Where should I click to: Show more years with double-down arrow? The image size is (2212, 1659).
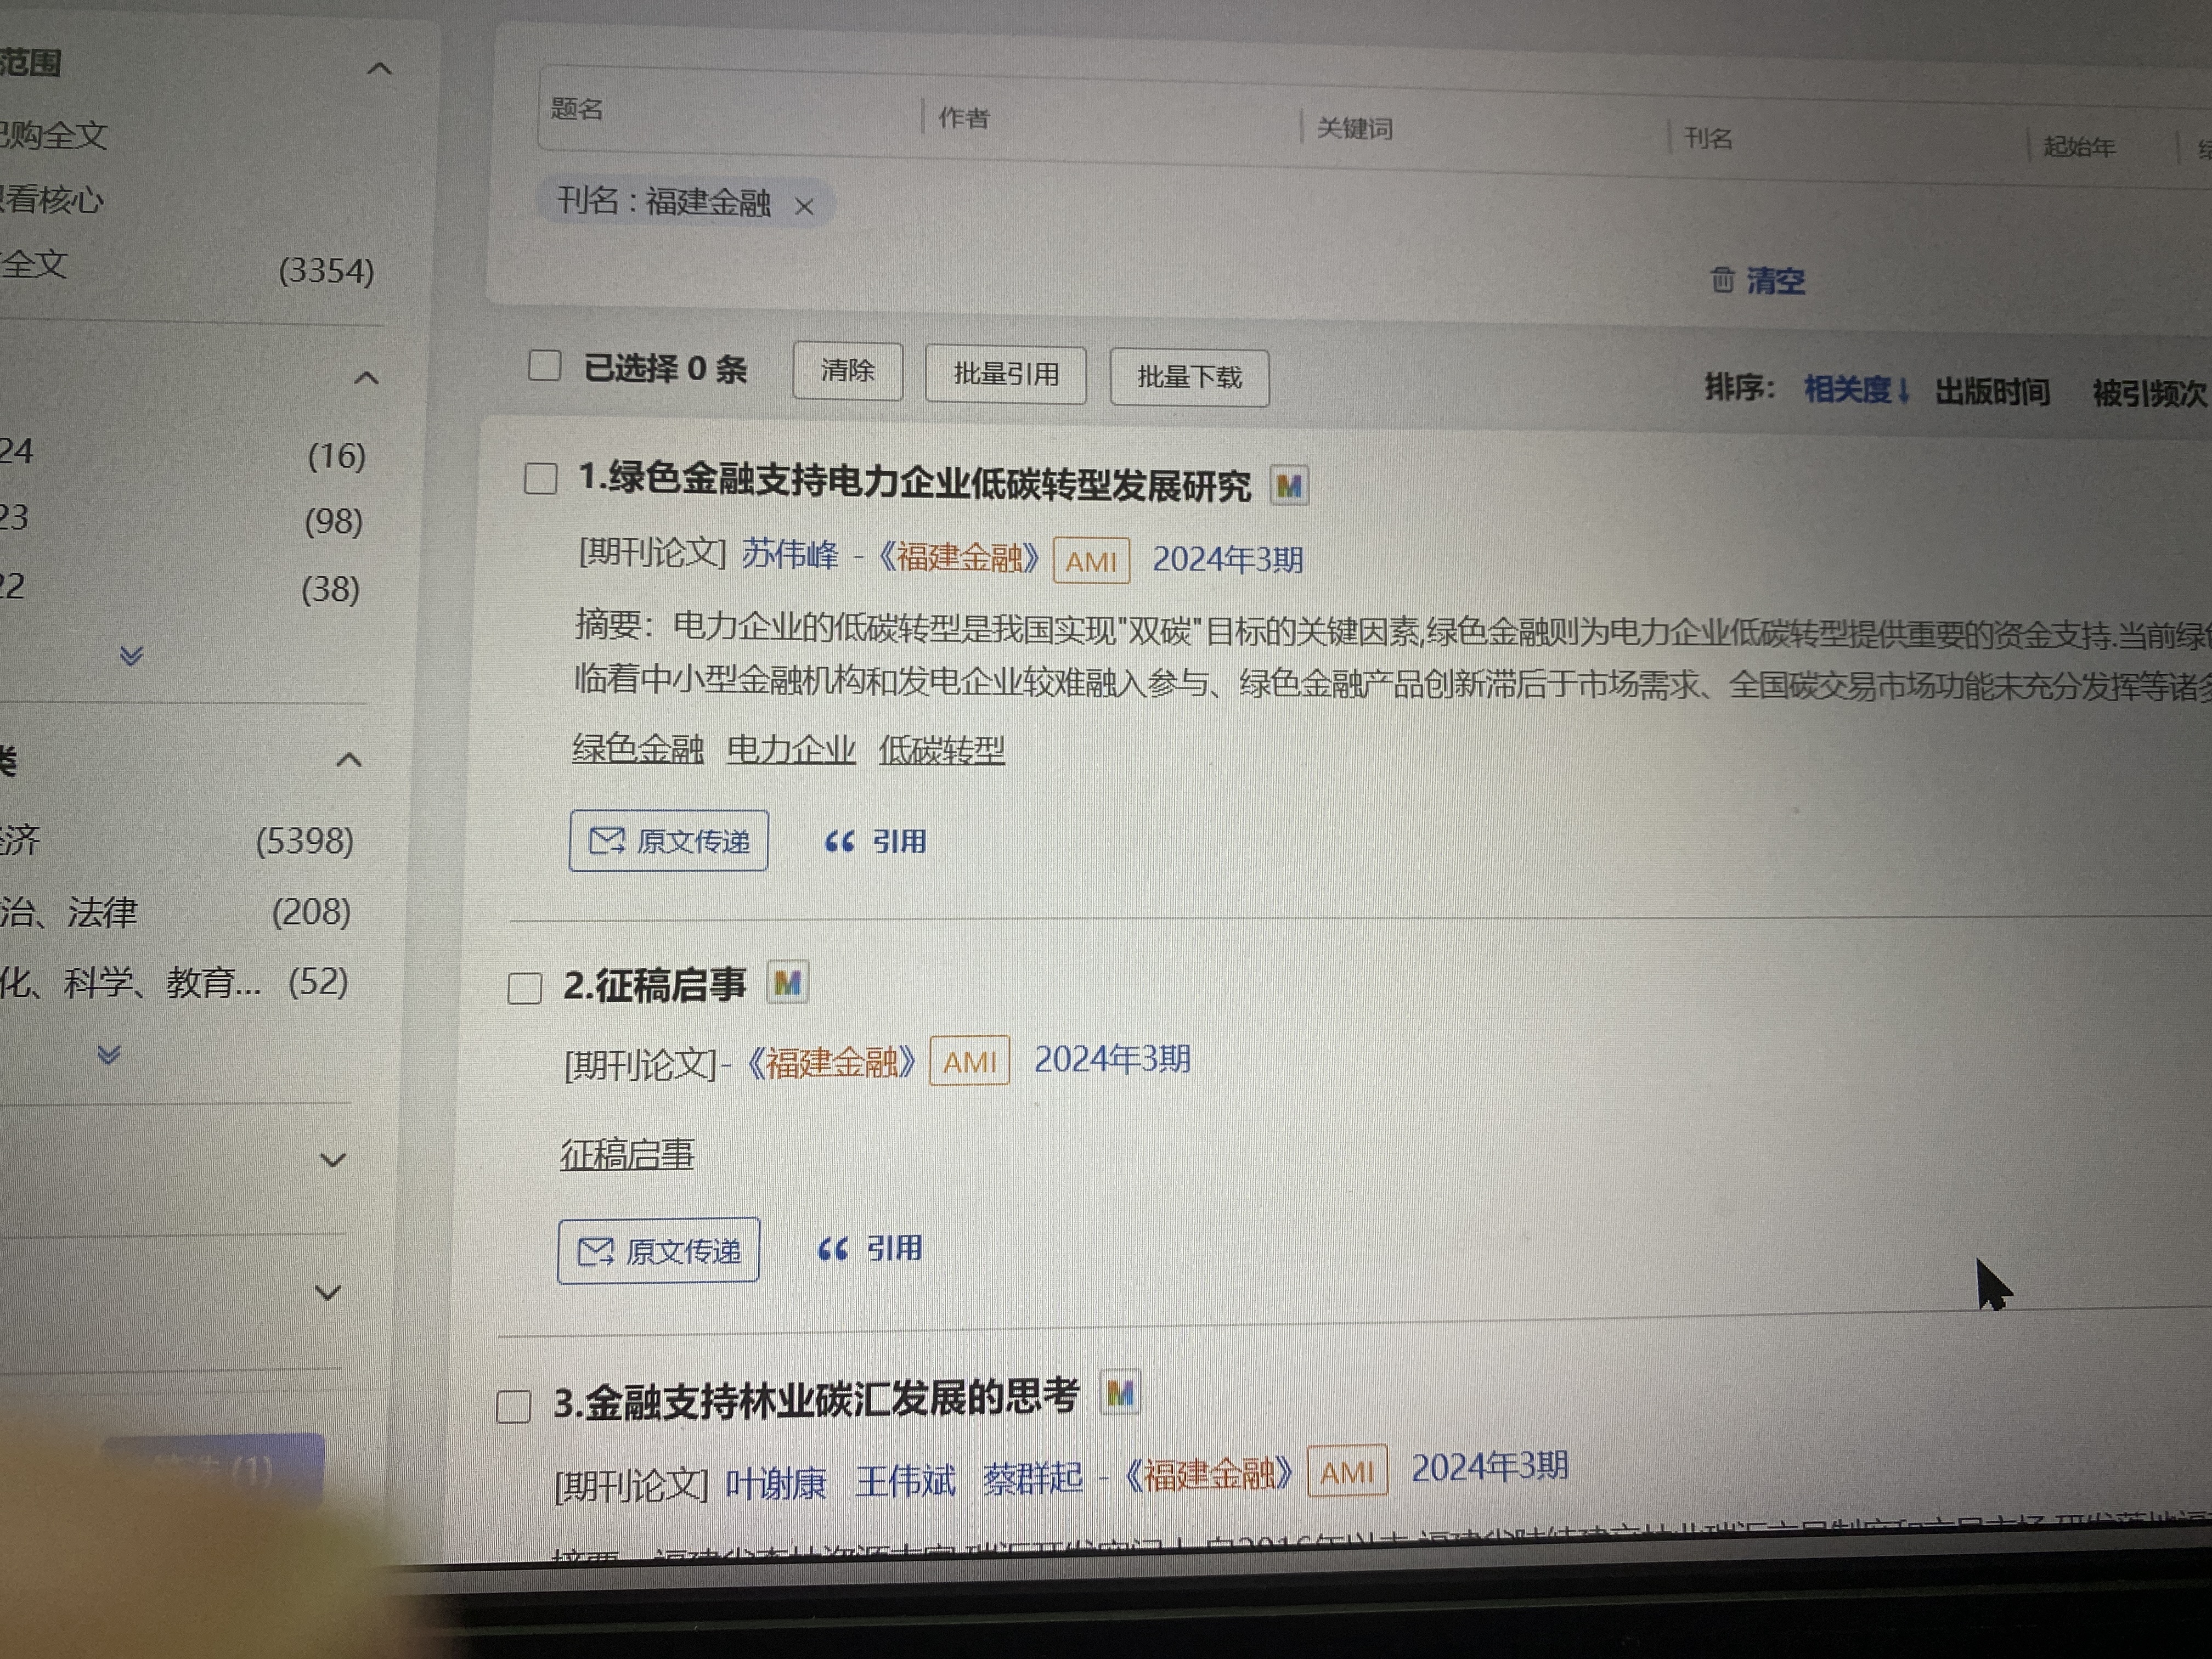point(131,656)
